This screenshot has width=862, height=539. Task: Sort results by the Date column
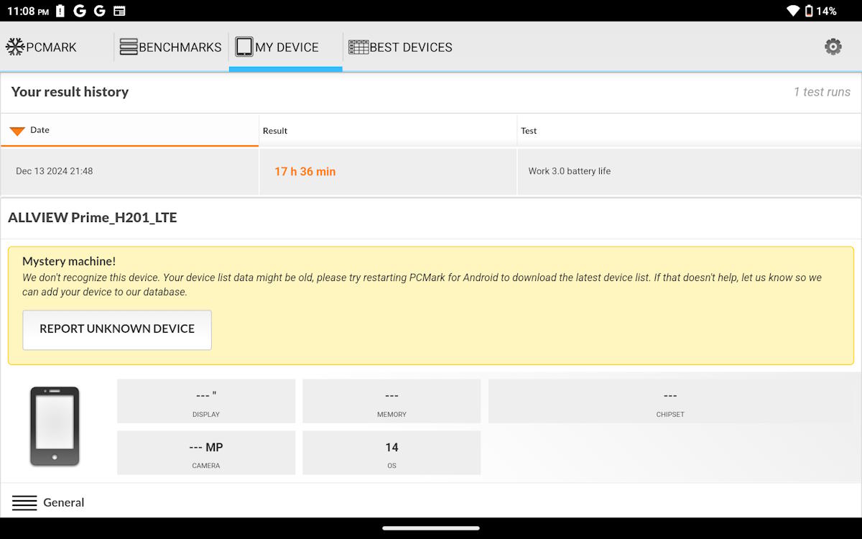coord(130,130)
